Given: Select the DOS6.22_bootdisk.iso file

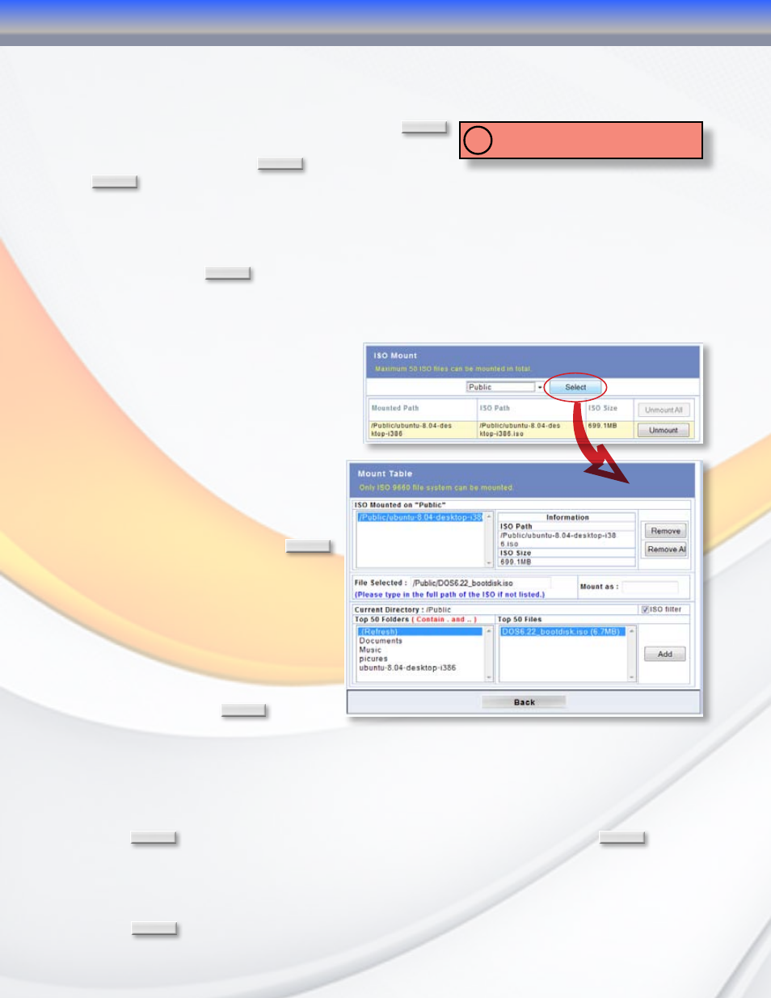Looking at the screenshot, I should pos(562,632).
